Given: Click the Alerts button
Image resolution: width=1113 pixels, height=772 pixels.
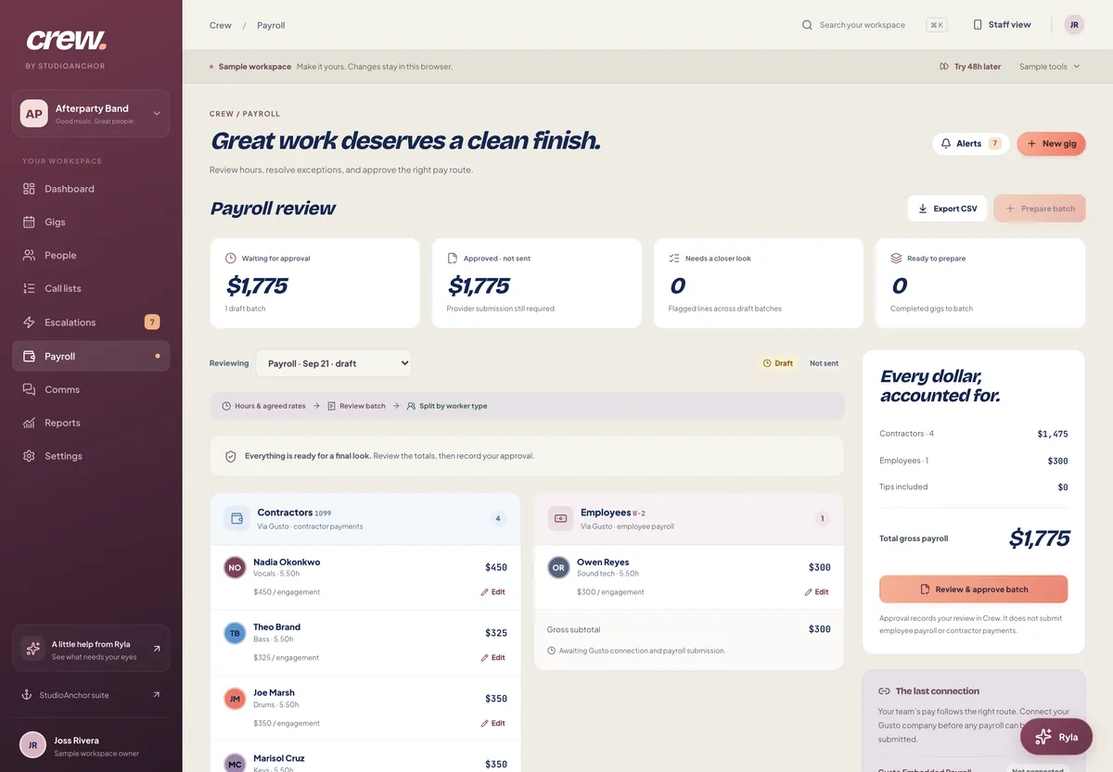Looking at the screenshot, I should pos(970,144).
